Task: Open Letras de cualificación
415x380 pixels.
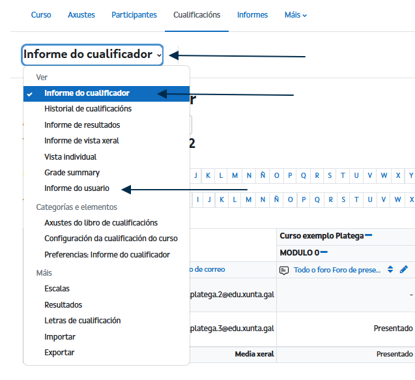Action: 83,321
